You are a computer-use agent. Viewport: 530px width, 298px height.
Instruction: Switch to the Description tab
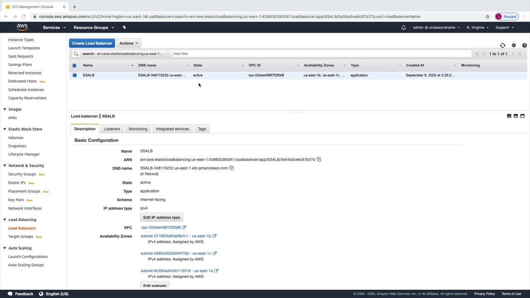(85, 129)
